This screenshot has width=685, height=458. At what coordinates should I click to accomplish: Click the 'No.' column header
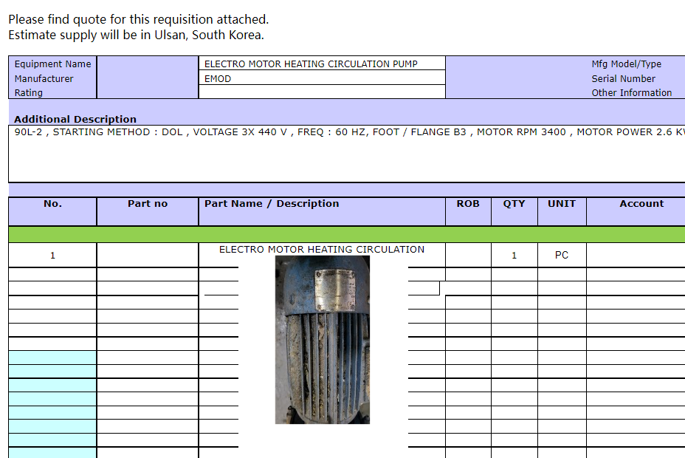click(52, 204)
